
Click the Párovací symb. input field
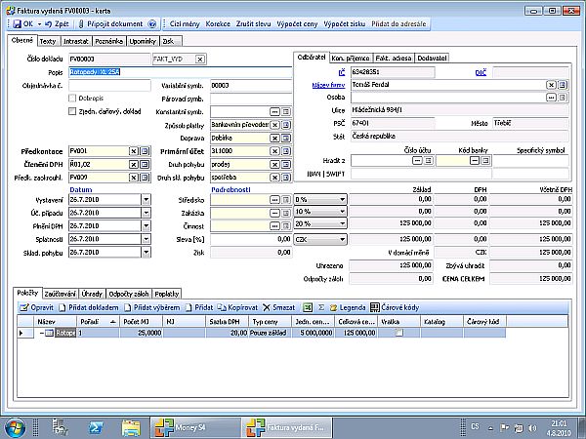tap(251, 99)
